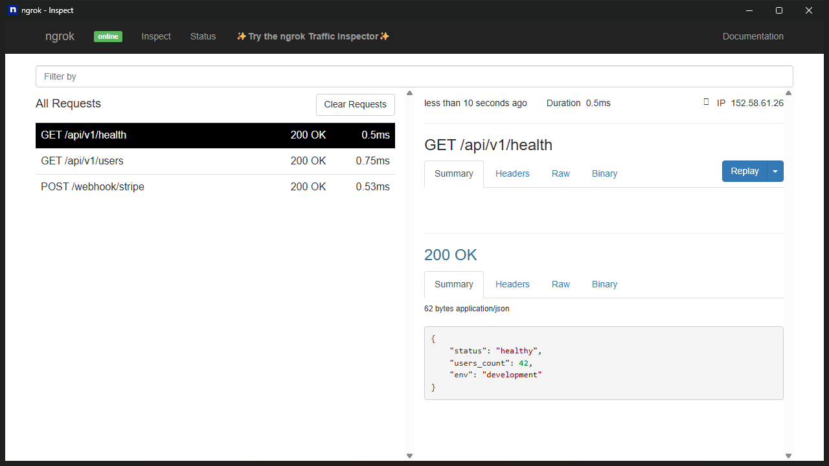The height and width of the screenshot is (466, 829).
Task: Click the IP address 152.58.61.26
Action: click(x=757, y=103)
